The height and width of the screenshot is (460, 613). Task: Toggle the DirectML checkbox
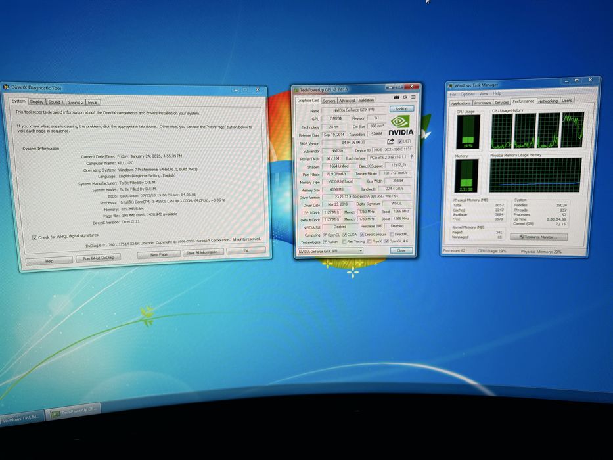[x=392, y=234]
